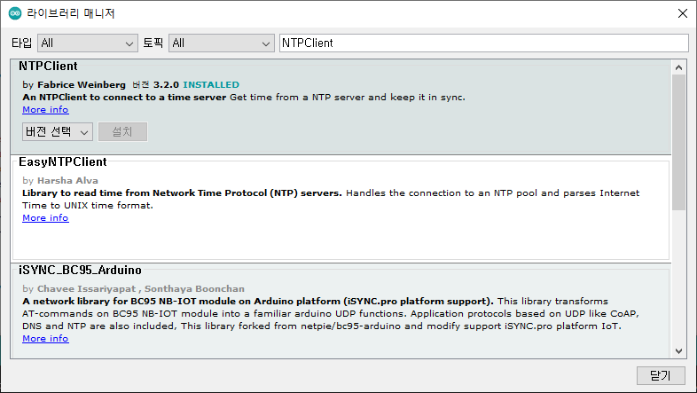The image size is (697, 393).
Task: Select the NTPClient library title
Action: [48, 66]
